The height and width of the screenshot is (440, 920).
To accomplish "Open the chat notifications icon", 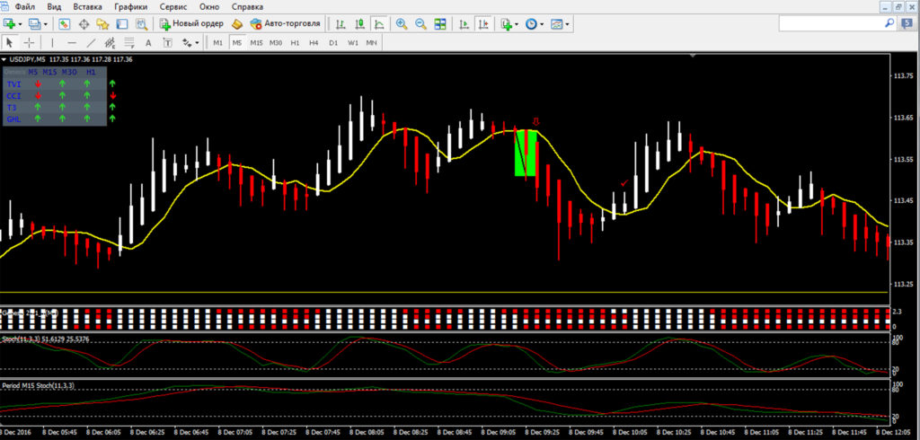I will [x=906, y=23].
